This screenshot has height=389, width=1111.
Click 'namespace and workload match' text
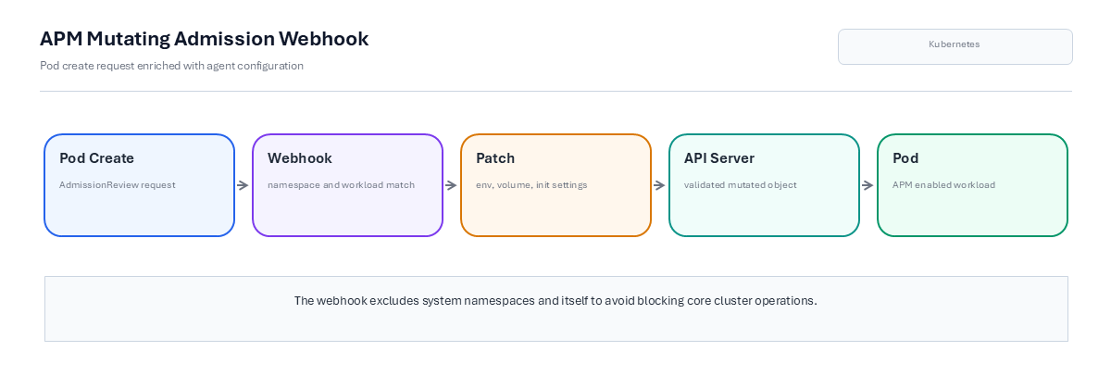(x=342, y=185)
